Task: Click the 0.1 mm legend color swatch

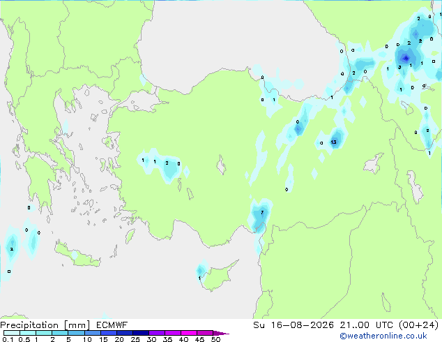Action: tap(12, 333)
